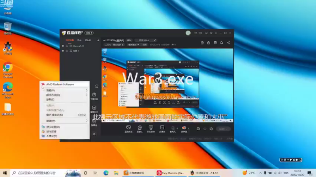Click the download icon on the sidebar
This screenshot has height=177, width=316.
94,134
